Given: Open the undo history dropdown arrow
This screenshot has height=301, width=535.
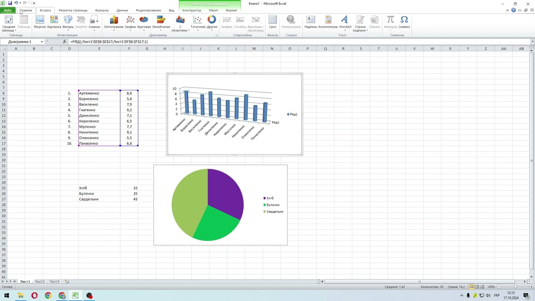Looking at the screenshot, I should pyautogui.click(x=20, y=3).
